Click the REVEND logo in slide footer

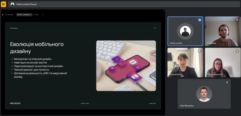pyautogui.click(x=15, y=103)
